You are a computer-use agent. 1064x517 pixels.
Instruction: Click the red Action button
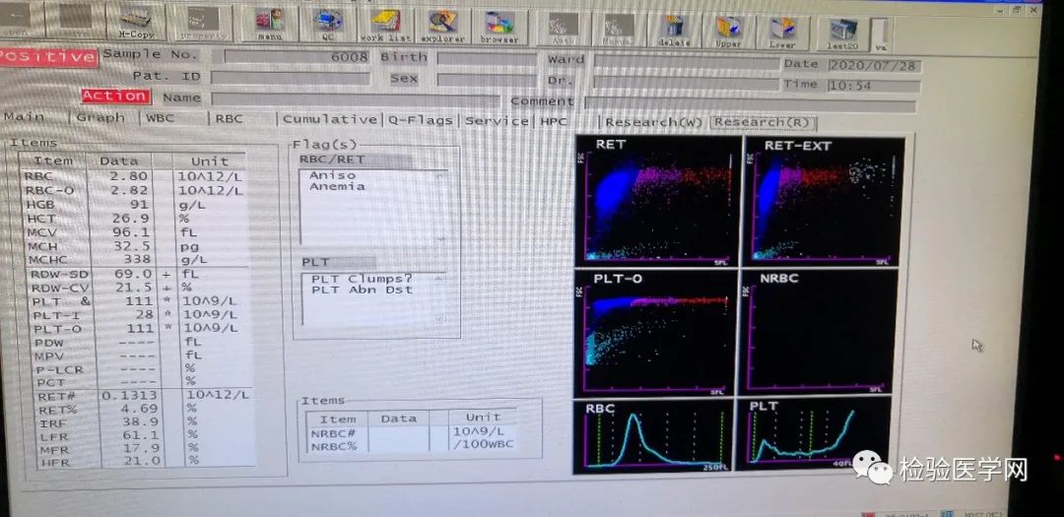pos(114,97)
